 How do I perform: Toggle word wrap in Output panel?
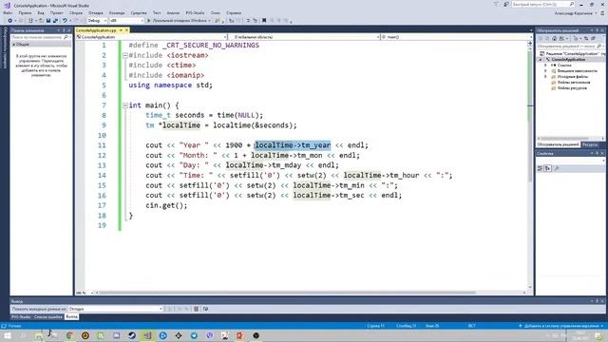[x=205, y=309]
